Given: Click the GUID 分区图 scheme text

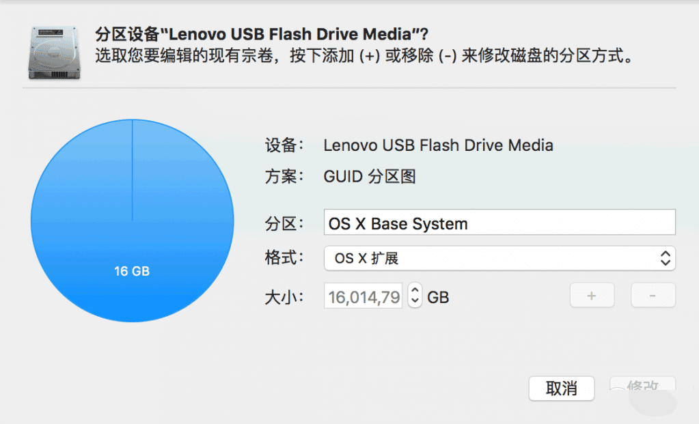Looking at the screenshot, I should pyautogui.click(x=370, y=177).
